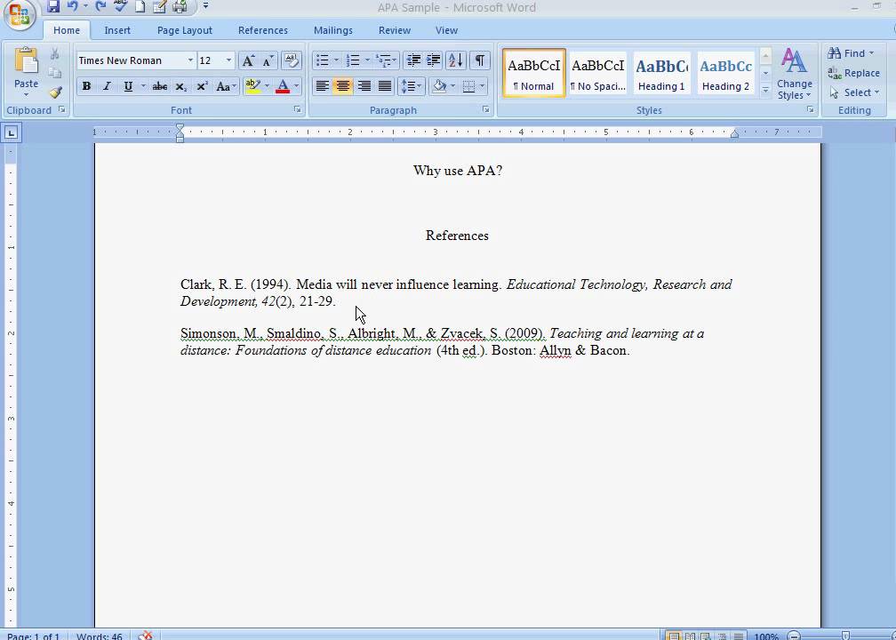This screenshot has height=640, width=896.
Task: Click the Show/Hide paragraph marks icon
Action: click(479, 60)
